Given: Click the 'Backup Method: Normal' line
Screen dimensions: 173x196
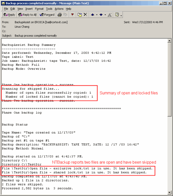Looking at the screenshot, I should pyautogui.click(x=23, y=148).
